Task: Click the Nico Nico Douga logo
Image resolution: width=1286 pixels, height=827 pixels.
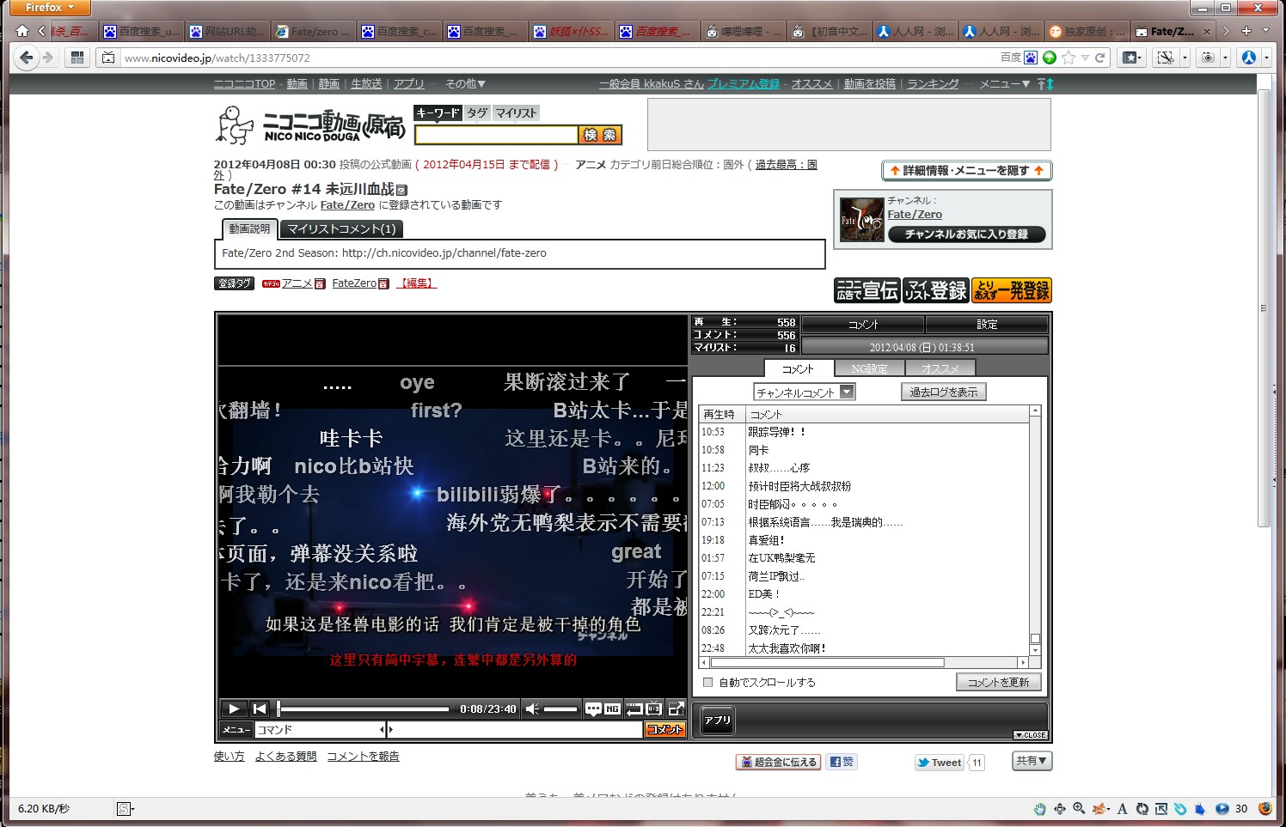Action: [309, 126]
